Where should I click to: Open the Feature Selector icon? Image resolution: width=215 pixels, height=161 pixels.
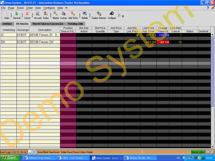99,15
